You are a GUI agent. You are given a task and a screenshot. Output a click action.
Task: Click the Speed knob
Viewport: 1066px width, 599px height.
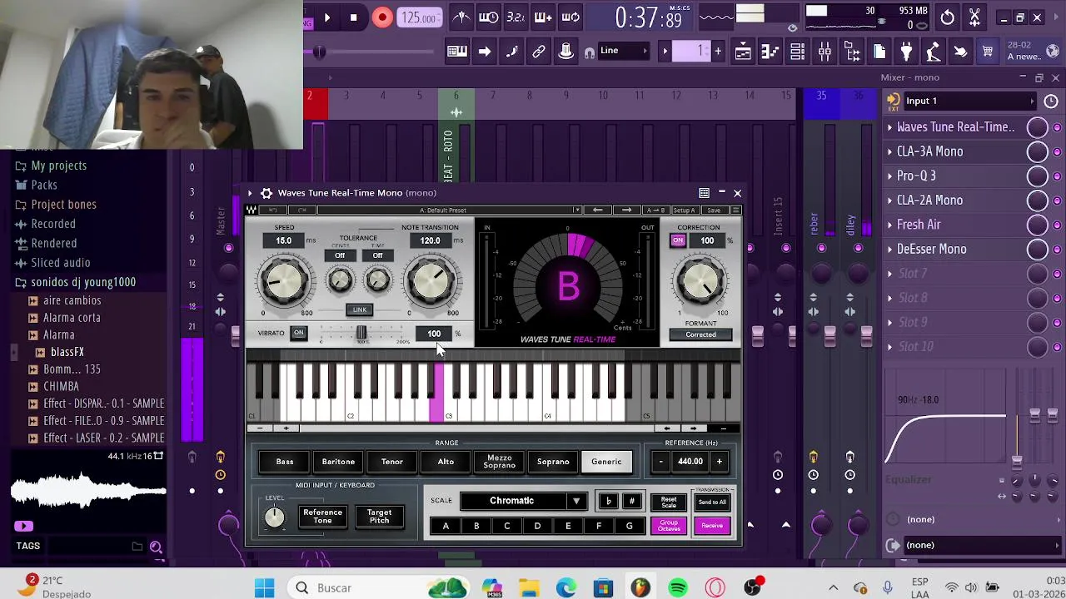point(284,281)
